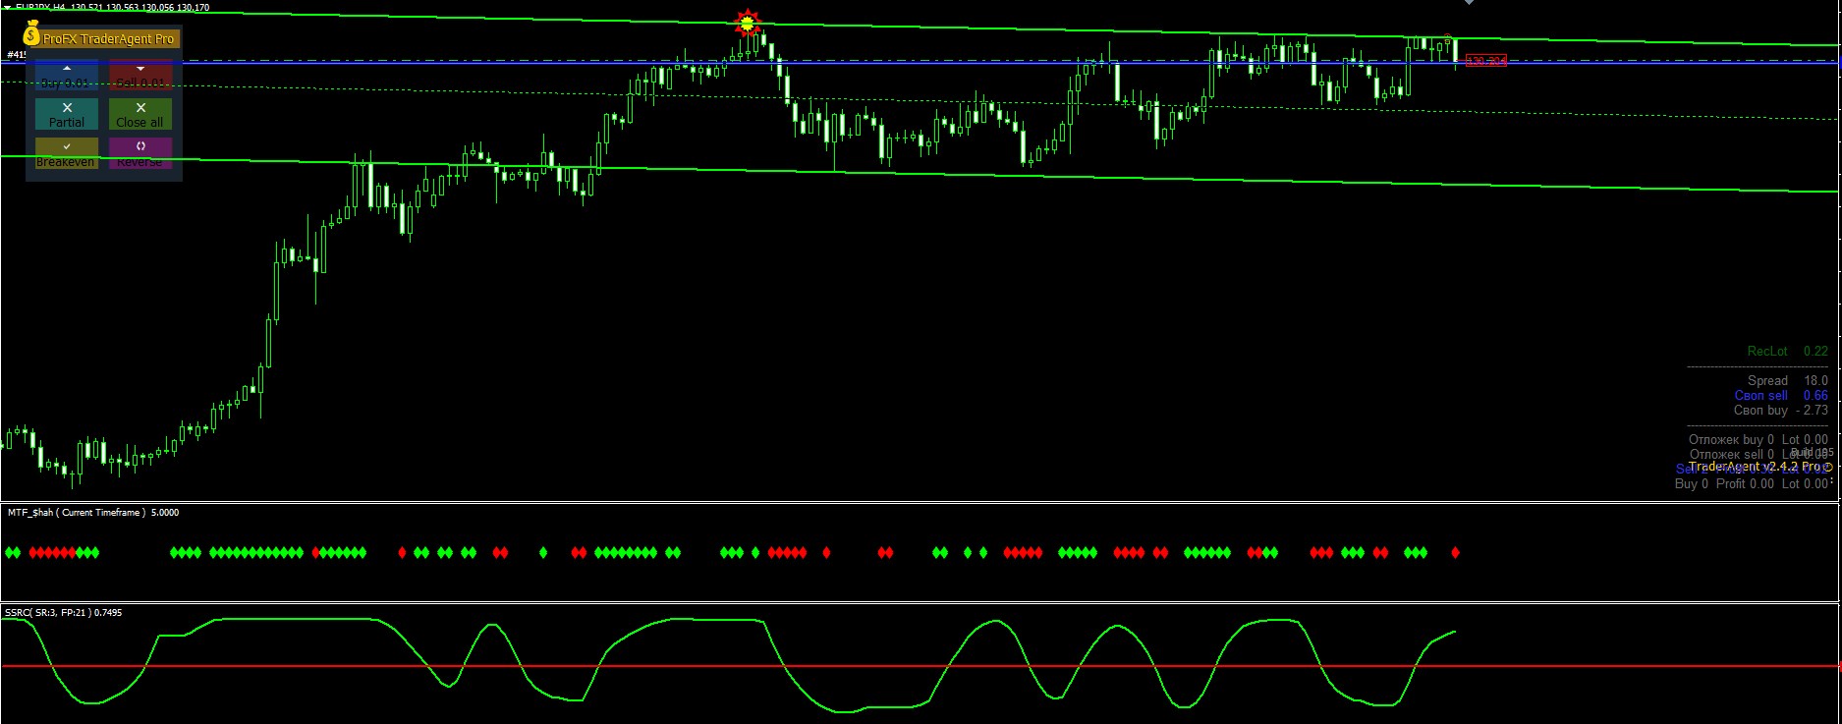Click the Buy 0.01 button
Viewport: 1842px width, 724px height.
pos(67,75)
